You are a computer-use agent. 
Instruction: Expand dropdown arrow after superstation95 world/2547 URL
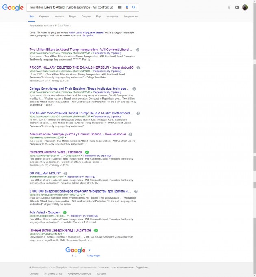point(92,53)
